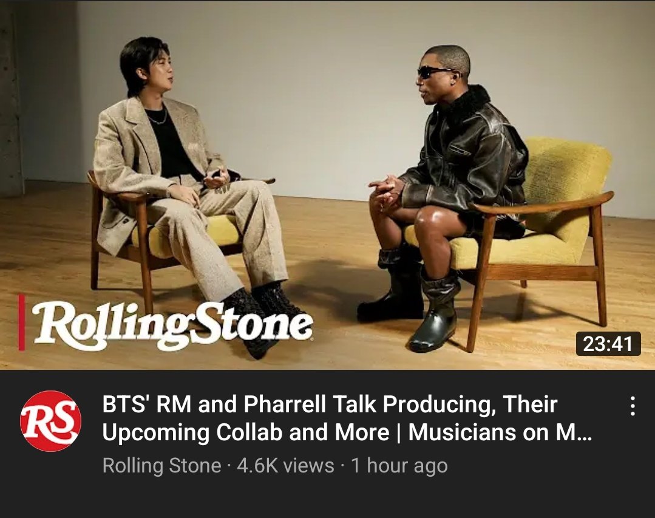Open the three-dot more options menu

633,406
